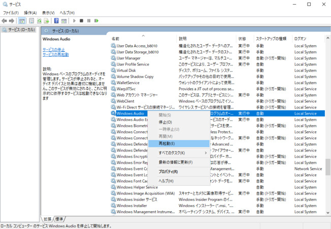Open the 操作(A) menu
Screen dimensions: 331x229
30,13
